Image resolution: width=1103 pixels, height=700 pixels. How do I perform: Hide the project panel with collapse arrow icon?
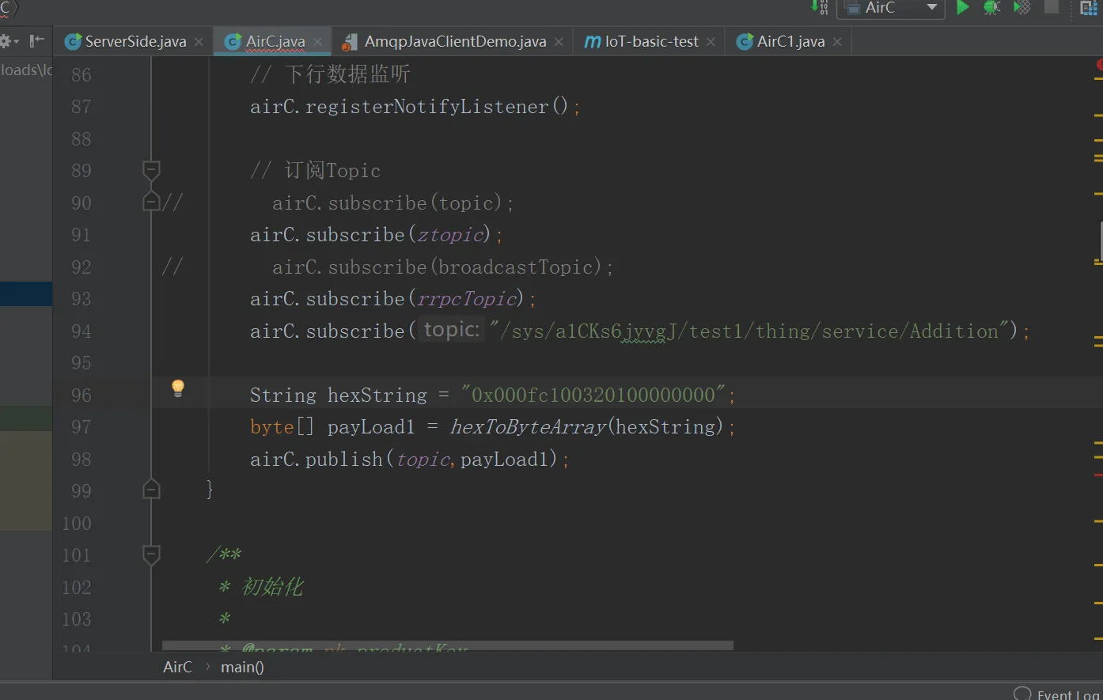click(x=36, y=41)
